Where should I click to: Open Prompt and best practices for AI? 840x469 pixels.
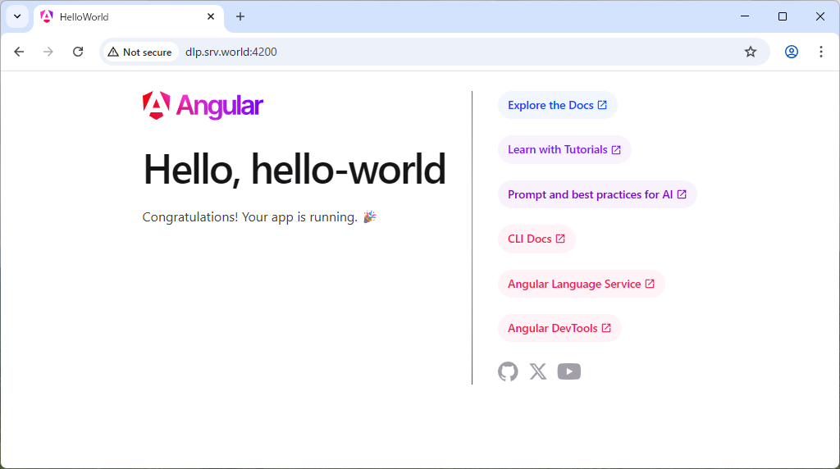click(x=596, y=194)
